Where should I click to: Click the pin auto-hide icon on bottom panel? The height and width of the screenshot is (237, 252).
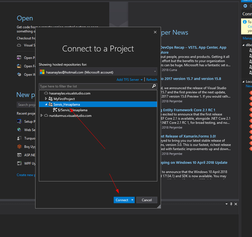coord(231,204)
